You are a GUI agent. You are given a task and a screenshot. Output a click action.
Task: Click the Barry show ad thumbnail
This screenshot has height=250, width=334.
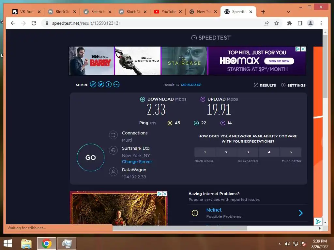point(91,61)
